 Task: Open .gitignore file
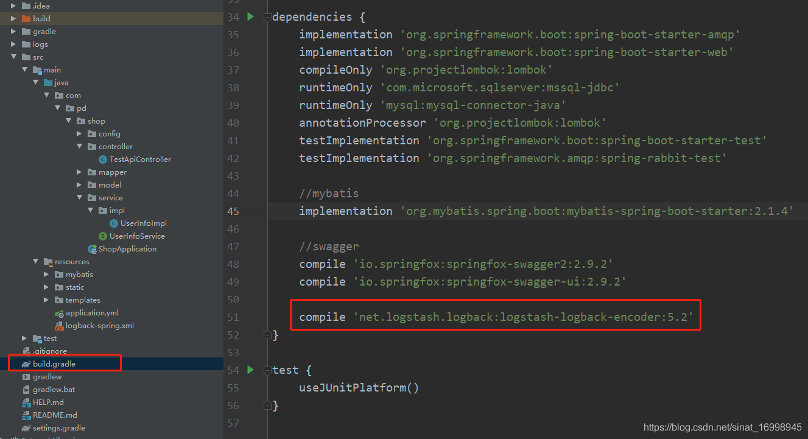50,351
